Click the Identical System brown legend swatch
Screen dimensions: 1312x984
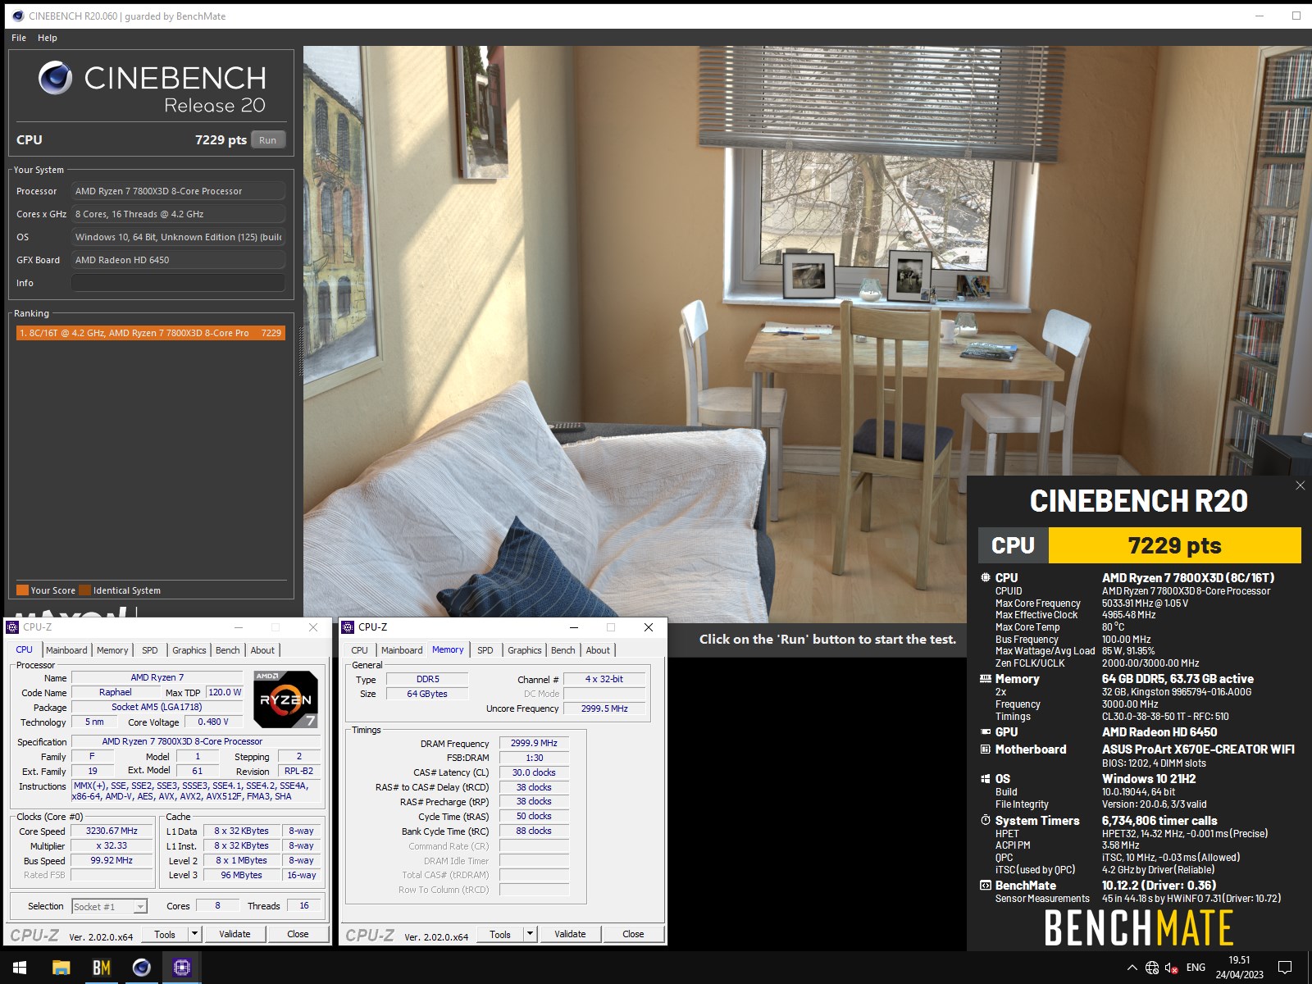click(x=84, y=590)
